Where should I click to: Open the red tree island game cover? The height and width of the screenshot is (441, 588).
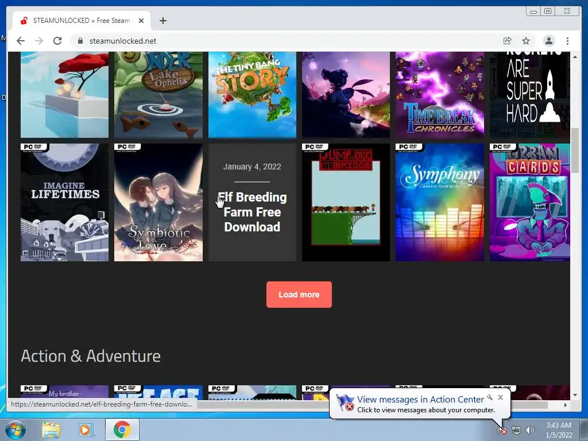point(64,95)
